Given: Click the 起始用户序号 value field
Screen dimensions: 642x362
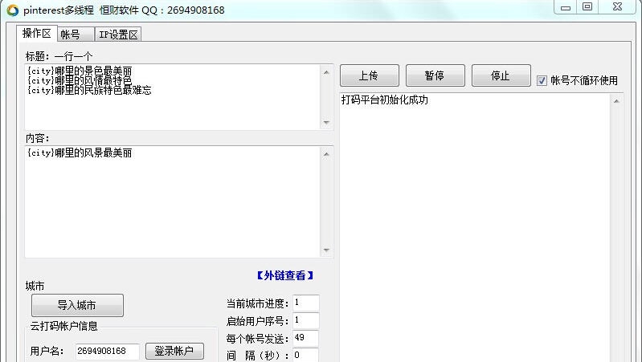Looking at the screenshot, I should pyautogui.click(x=306, y=320).
